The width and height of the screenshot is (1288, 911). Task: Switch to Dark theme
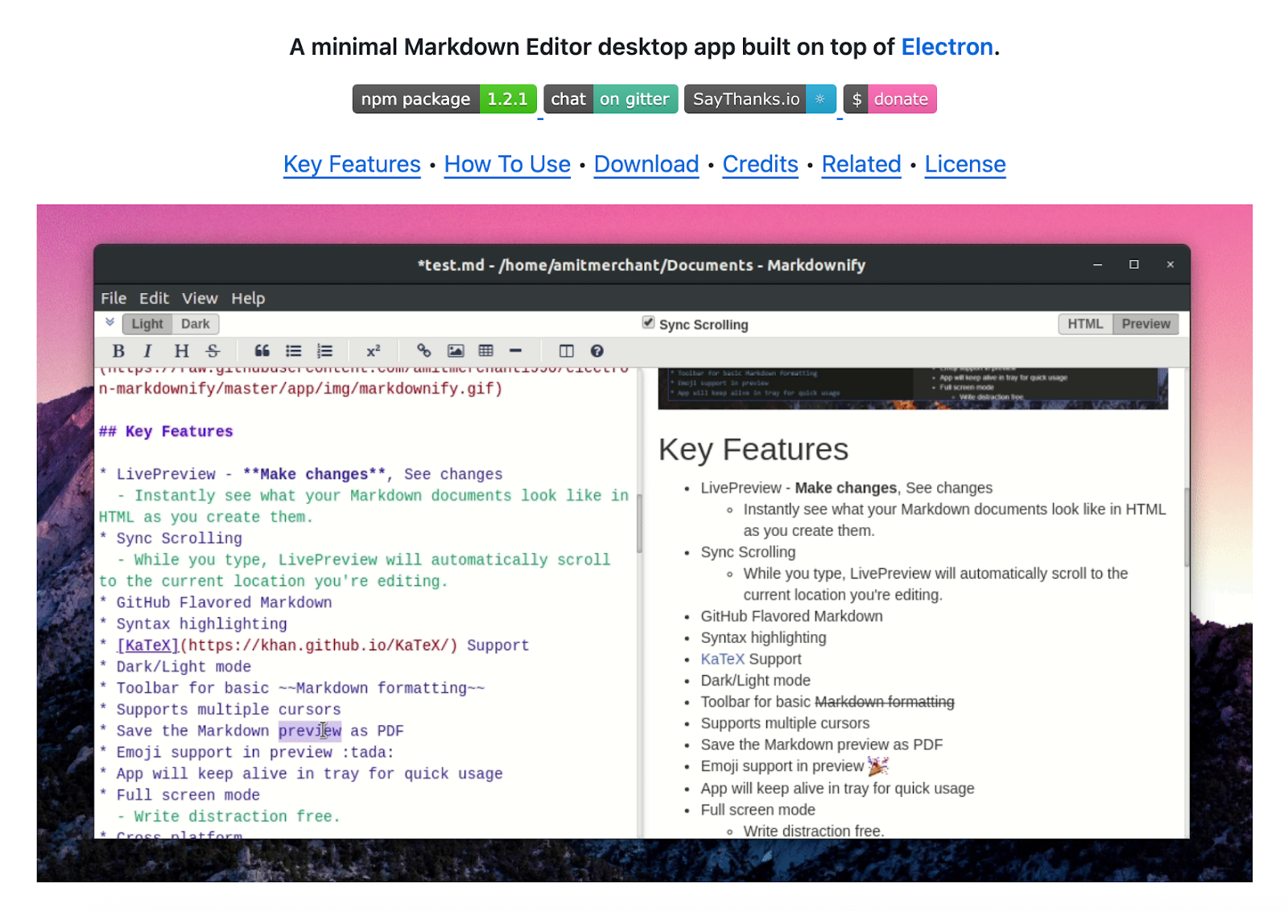(x=196, y=324)
